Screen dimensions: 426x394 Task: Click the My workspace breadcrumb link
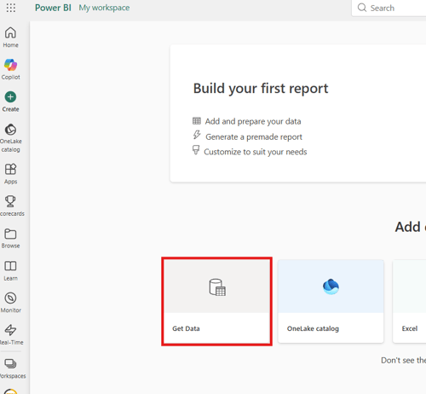point(104,8)
